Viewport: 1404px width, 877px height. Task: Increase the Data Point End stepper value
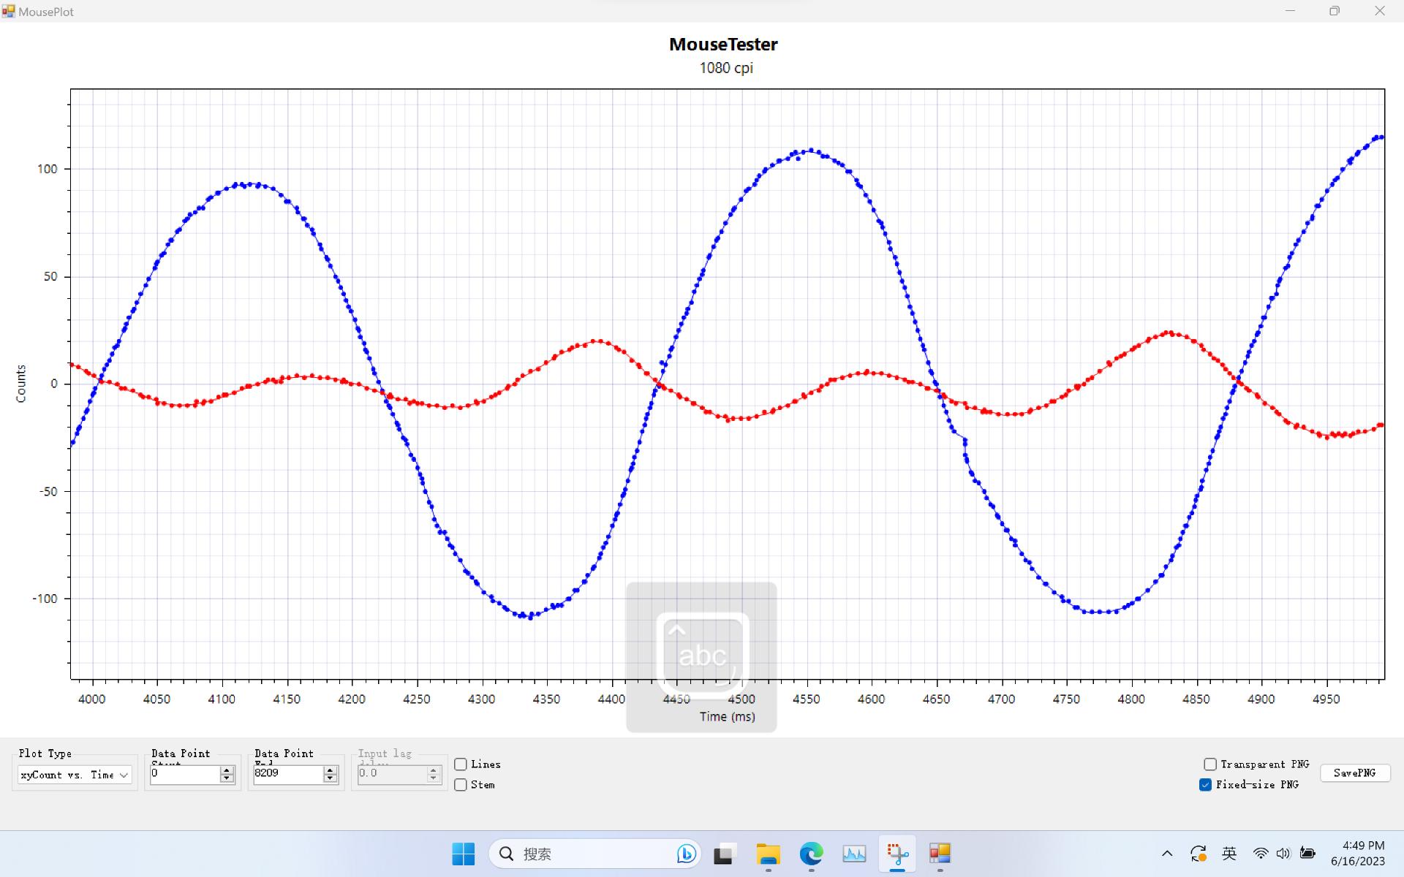click(331, 770)
